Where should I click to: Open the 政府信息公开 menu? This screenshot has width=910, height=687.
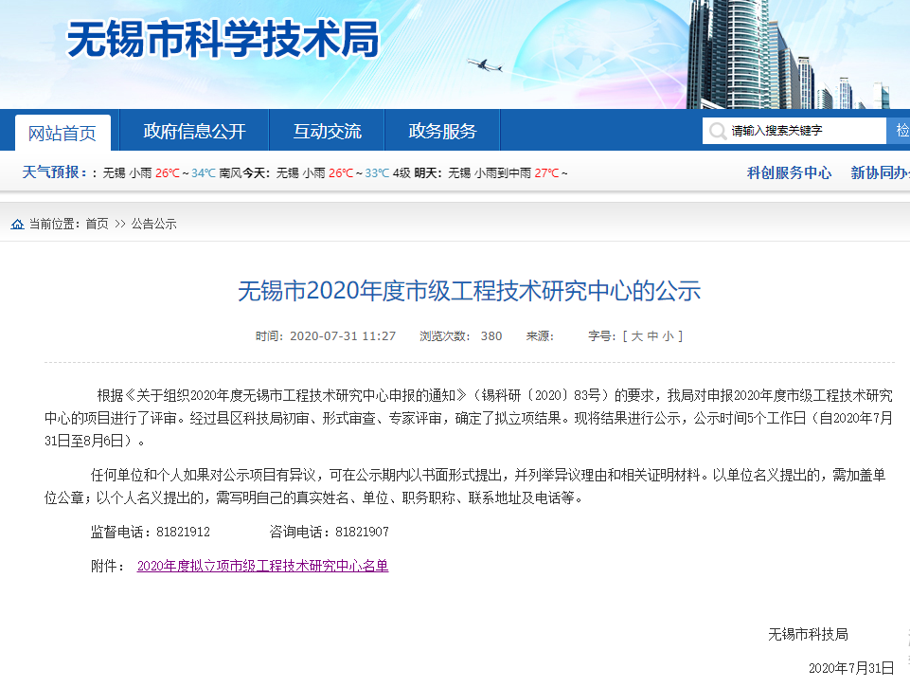194,132
